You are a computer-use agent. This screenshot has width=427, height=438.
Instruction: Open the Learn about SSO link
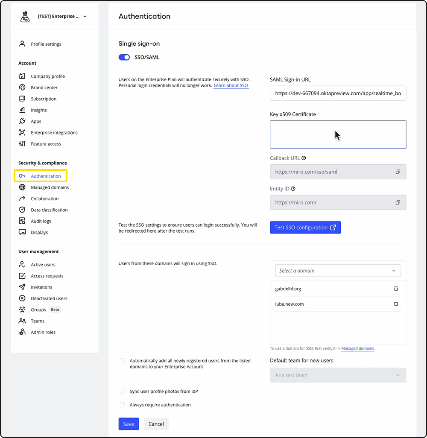pyautogui.click(x=231, y=86)
